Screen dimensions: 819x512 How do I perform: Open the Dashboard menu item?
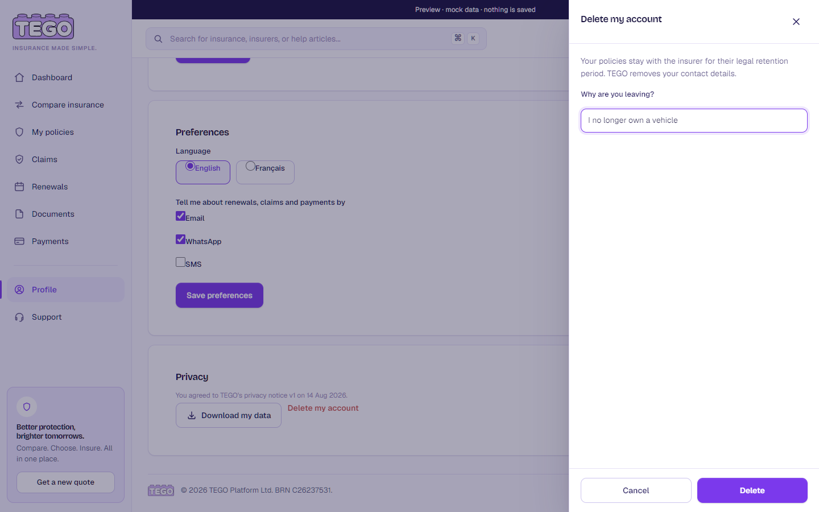click(x=65, y=77)
